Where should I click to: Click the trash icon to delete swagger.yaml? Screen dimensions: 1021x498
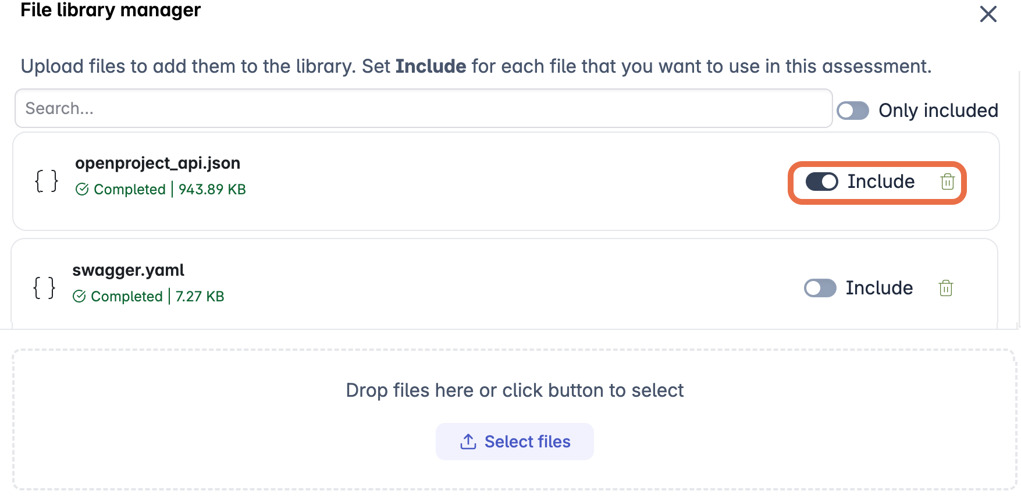click(x=946, y=287)
